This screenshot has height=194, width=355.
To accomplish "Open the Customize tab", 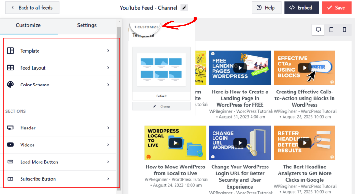I will (x=28, y=25).
